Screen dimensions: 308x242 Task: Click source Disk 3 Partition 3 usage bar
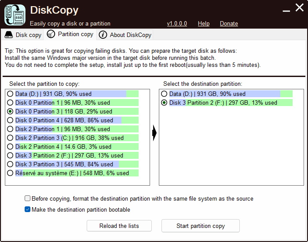tap(77, 164)
